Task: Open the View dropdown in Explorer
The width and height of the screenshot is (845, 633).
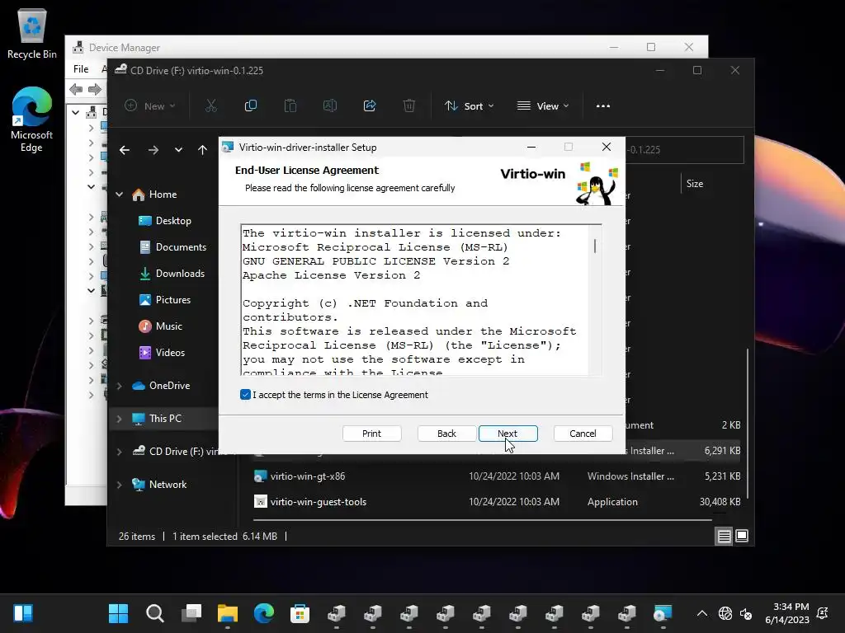Action: tap(543, 106)
